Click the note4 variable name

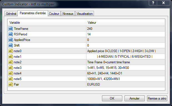(18, 73)
